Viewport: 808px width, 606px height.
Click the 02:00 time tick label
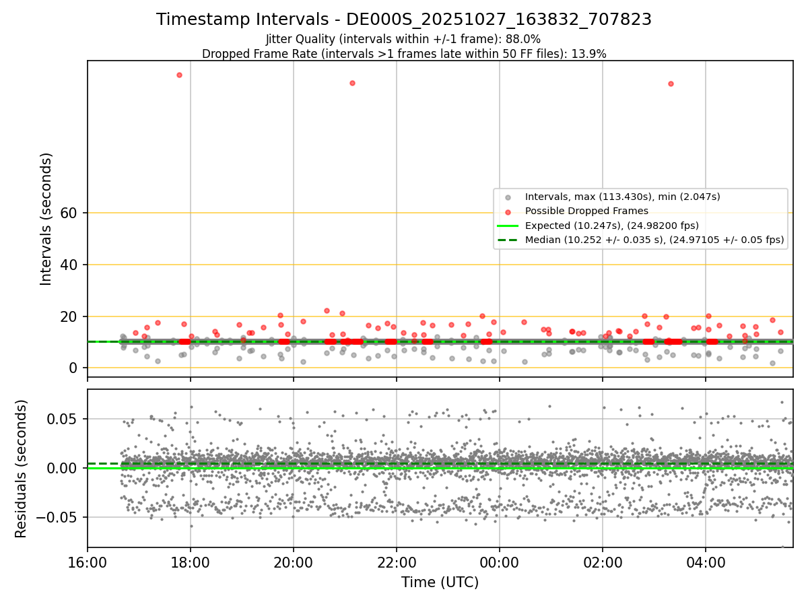(603, 562)
